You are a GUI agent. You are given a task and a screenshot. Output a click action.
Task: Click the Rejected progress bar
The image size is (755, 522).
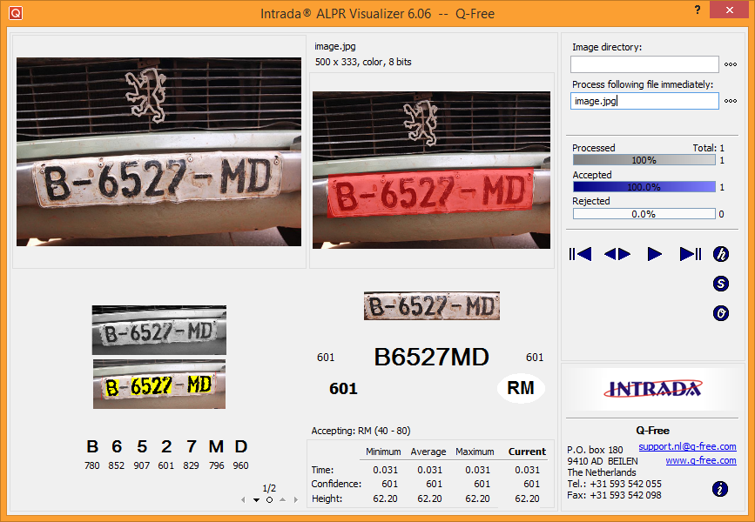(x=644, y=214)
